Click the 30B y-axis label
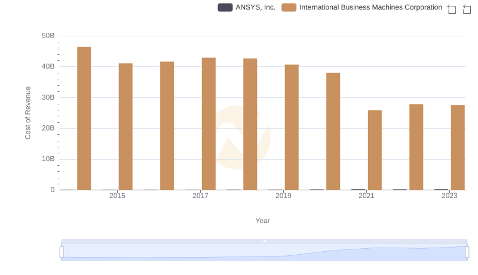Viewport: 478px width, 275px height. (48, 97)
